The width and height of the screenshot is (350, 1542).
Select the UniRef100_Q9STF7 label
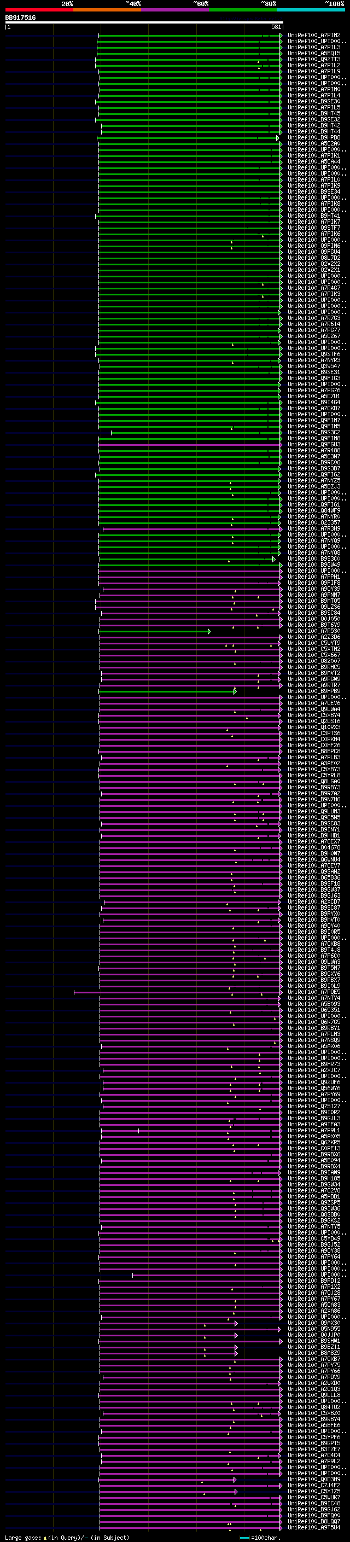[314, 228]
